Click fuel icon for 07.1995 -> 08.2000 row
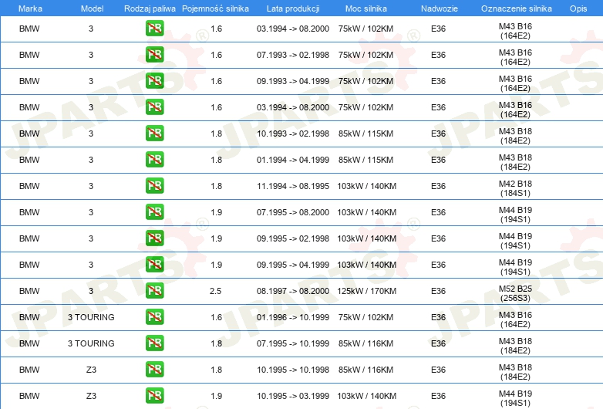The height and width of the screenshot is (409, 603). tap(154, 212)
